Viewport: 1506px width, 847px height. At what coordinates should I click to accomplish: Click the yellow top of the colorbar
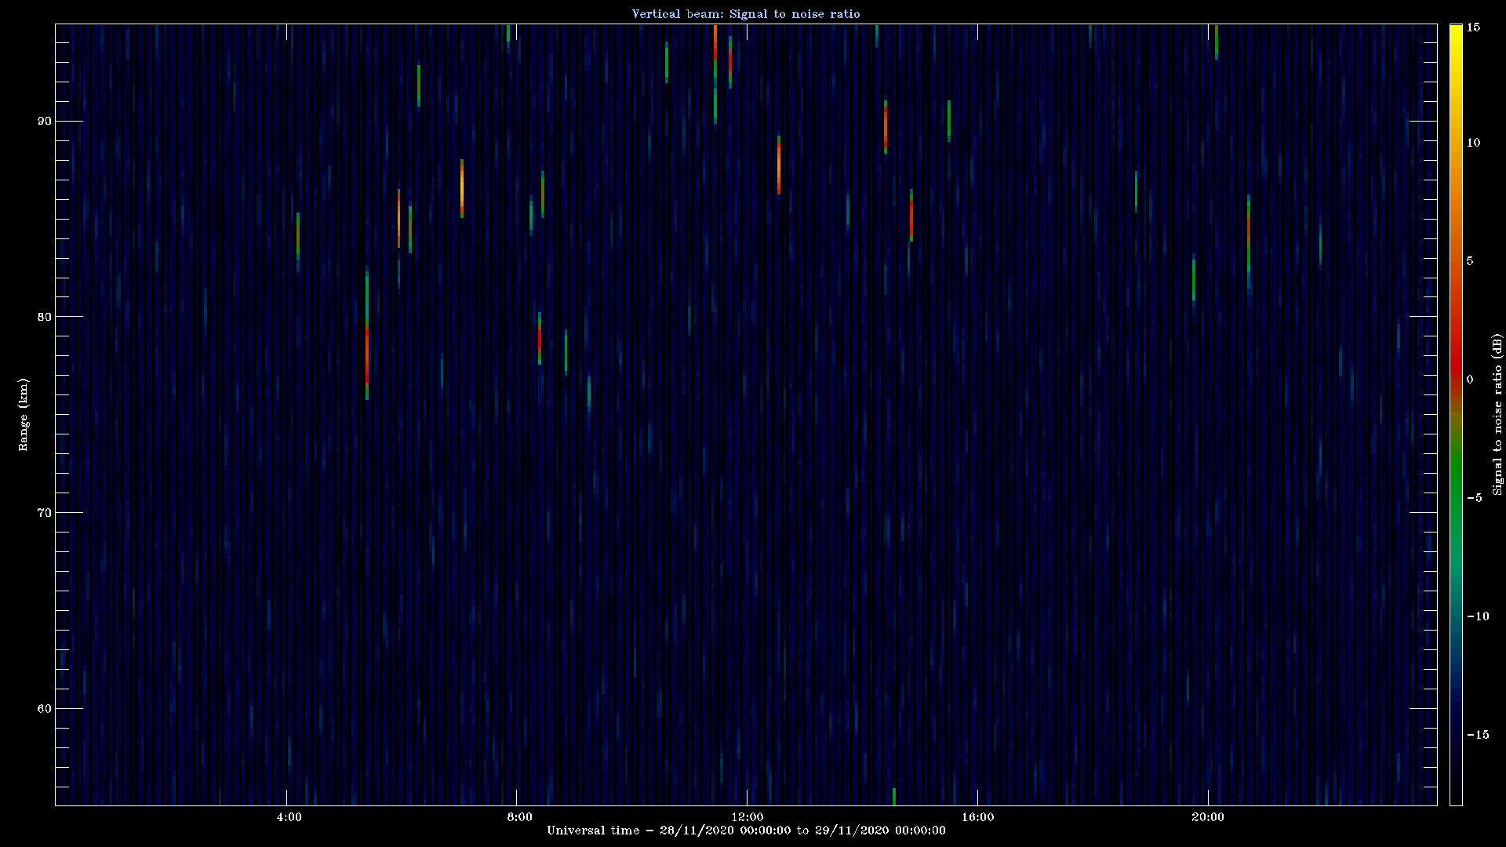(x=1456, y=35)
